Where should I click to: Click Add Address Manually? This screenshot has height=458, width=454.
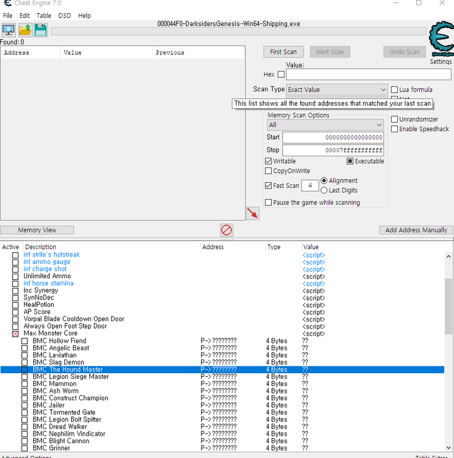416,230
